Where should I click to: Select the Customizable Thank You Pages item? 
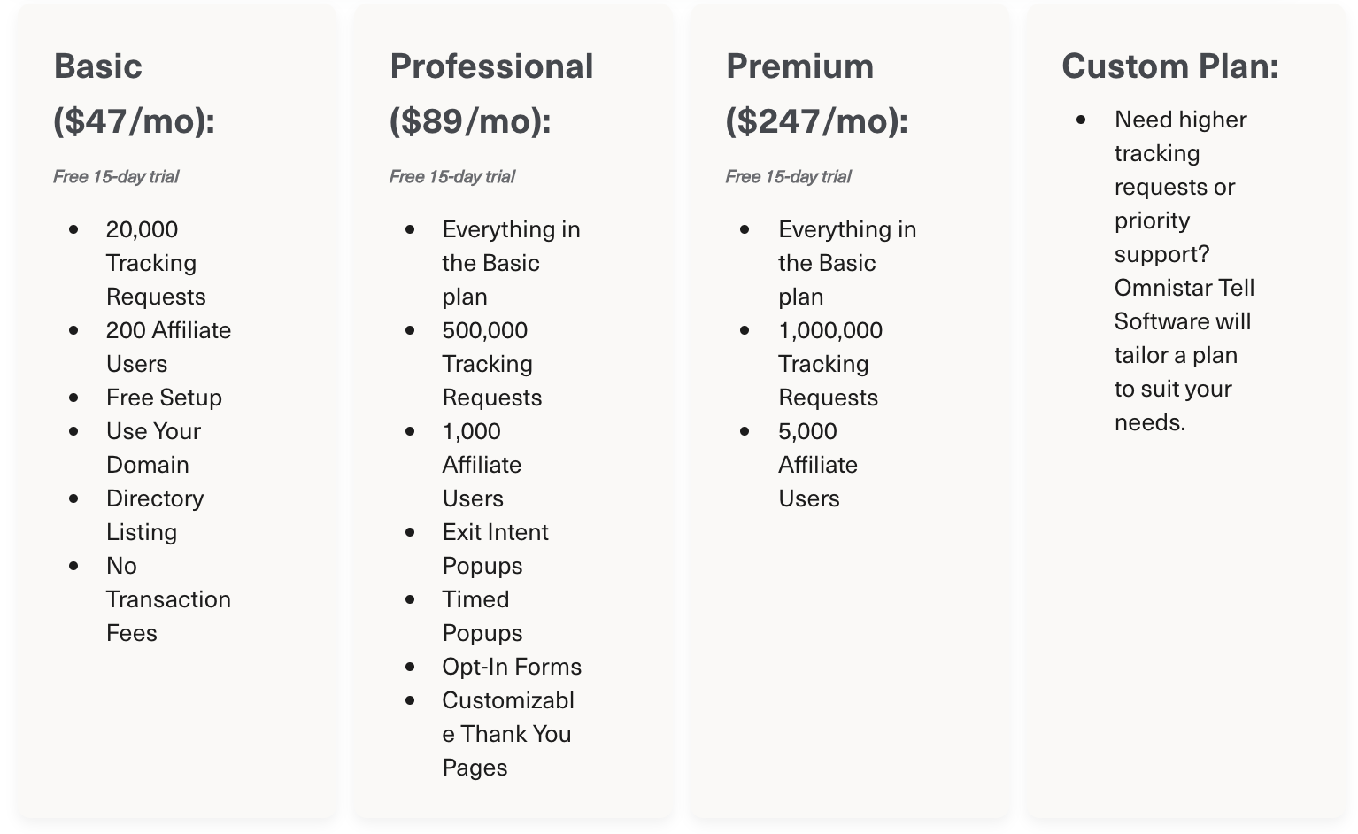507,734
